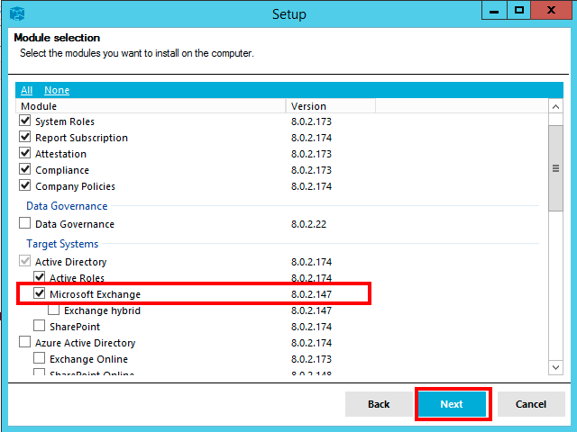
Task: Select the System Roles row label
Action: (65, 121)
